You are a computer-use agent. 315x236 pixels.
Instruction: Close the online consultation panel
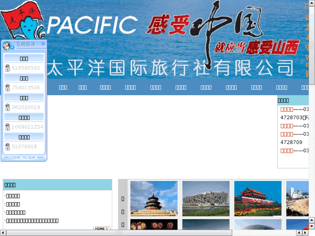(x=43, y=44)
